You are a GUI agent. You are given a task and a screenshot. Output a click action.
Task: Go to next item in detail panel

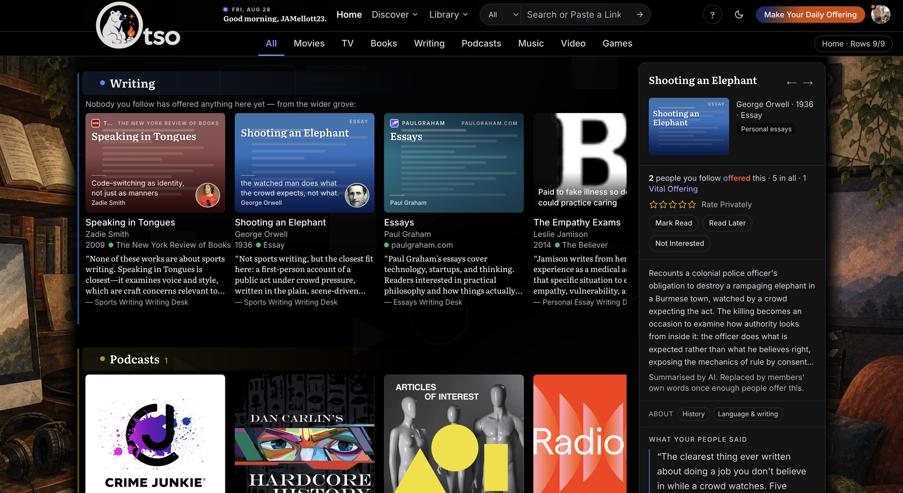[808, 82]
